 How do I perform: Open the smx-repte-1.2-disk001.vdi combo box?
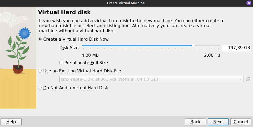pyautogui.click(x=151, y=79)
